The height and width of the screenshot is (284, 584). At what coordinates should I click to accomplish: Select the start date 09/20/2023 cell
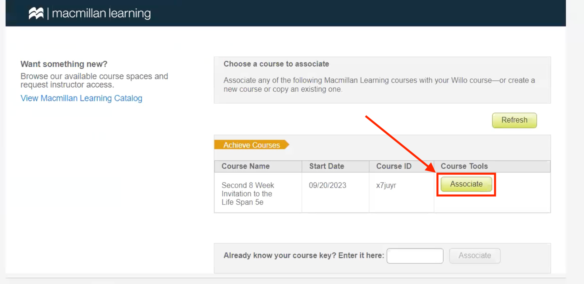327,185
